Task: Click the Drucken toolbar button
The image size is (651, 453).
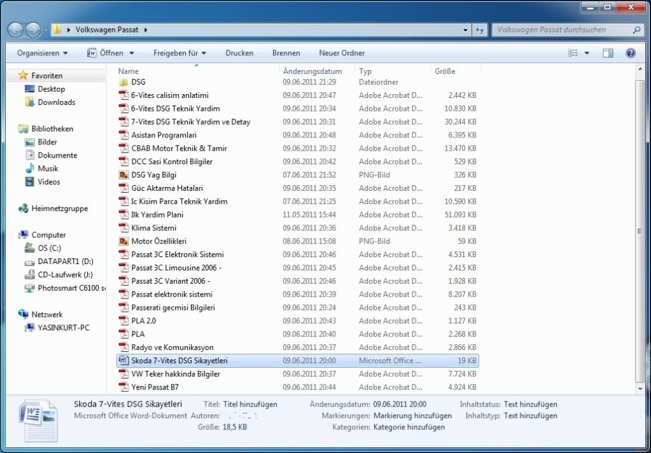Action: click(x=239, y=53)
